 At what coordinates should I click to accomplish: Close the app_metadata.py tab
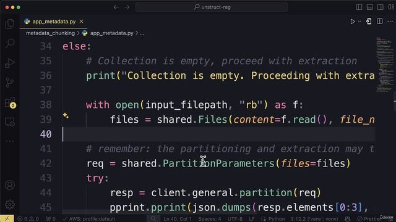coord(81,22)
